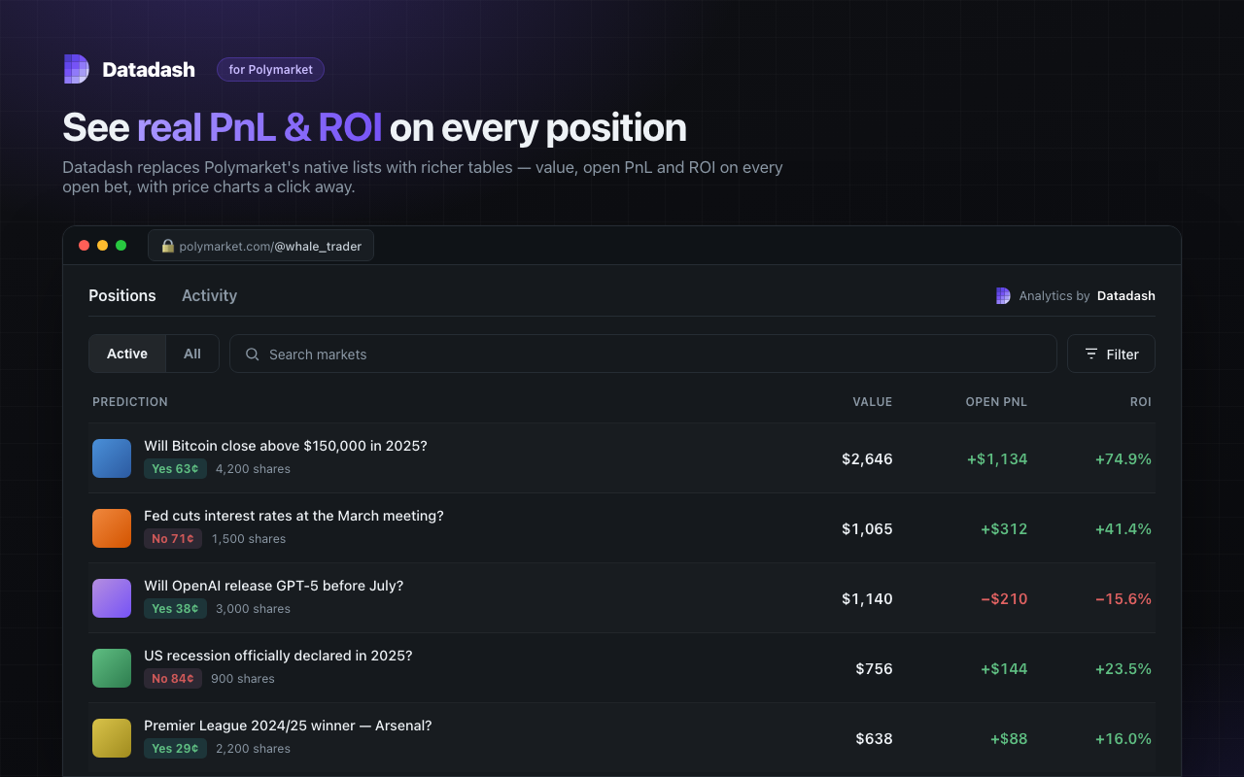Click the $756 value cell
Image resolution: width=1244 pixels, height=777 pixels.
pos(875,668)
